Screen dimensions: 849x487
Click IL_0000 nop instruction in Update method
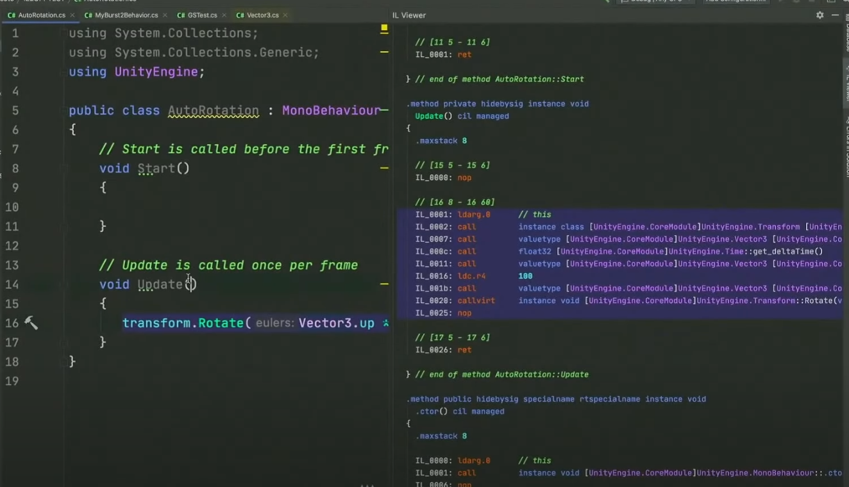[443, 177]
